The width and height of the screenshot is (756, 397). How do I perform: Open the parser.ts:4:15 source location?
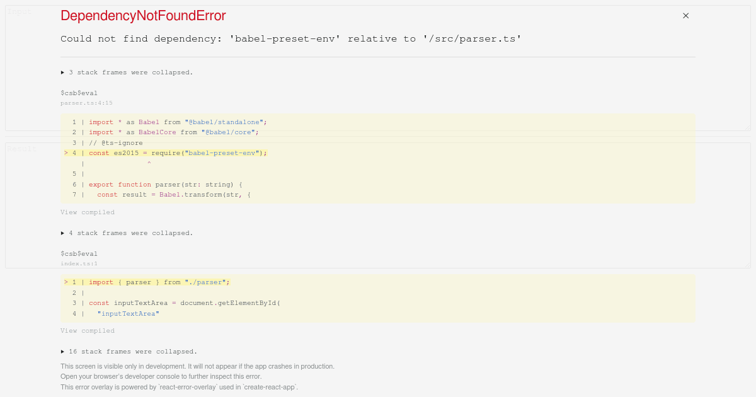tap(86, 103)
